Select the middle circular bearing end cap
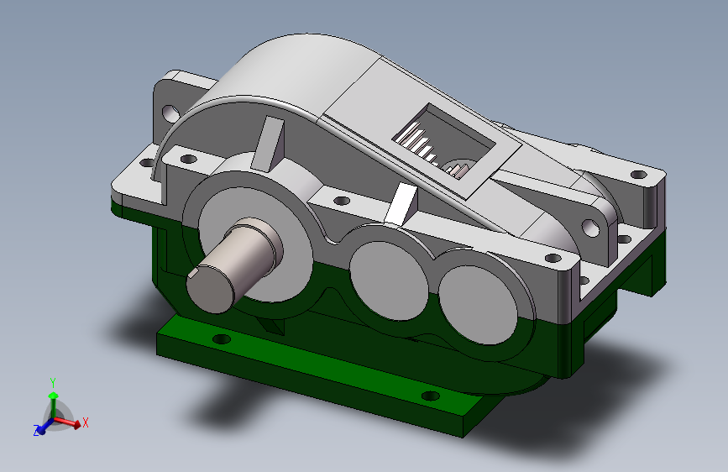The height and width of the screenshot is (472, 728). point(389,281)
